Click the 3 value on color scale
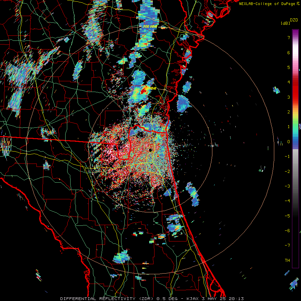Image resolution: width=301 pixels, height=301 pixels. (289, 97)
